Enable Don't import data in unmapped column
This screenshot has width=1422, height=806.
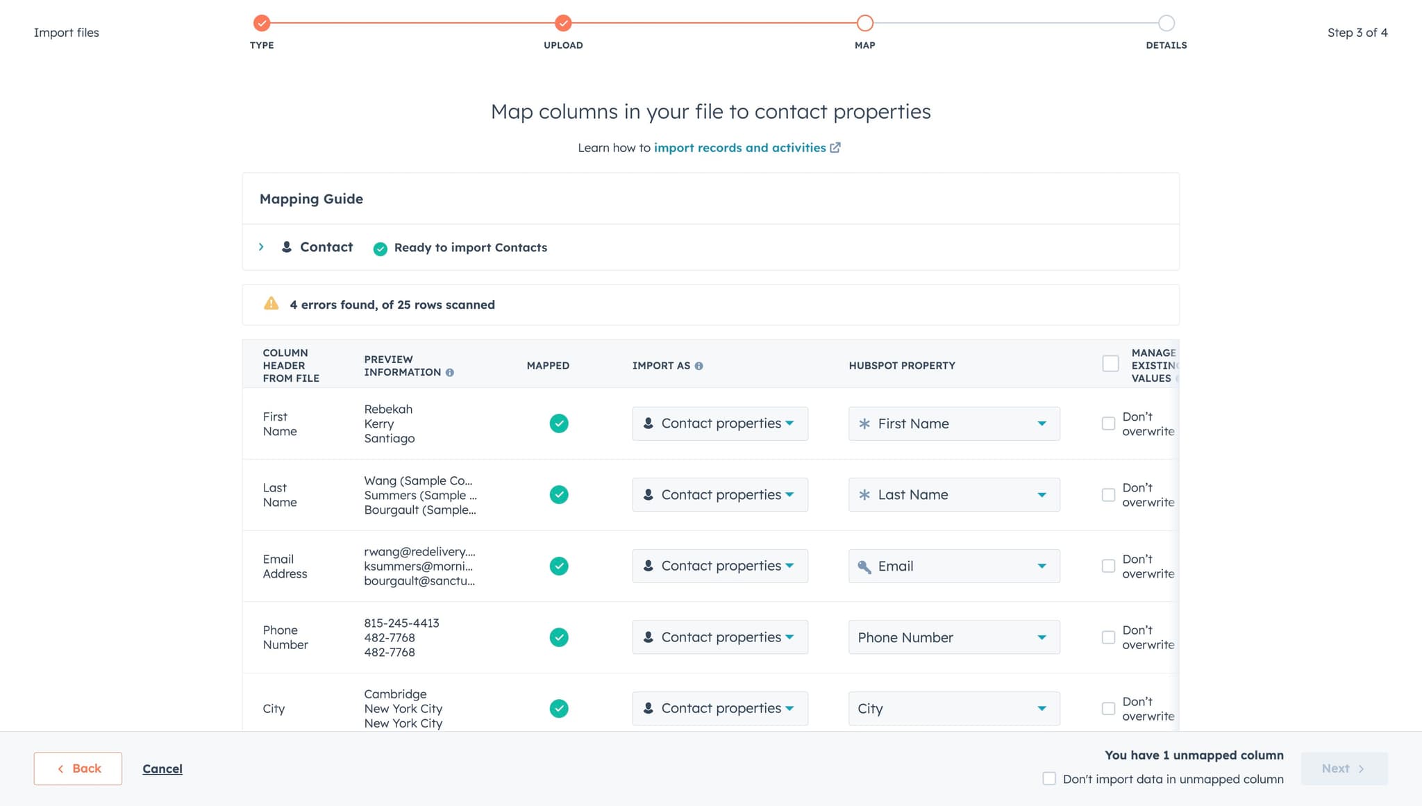pos(1048,779)
